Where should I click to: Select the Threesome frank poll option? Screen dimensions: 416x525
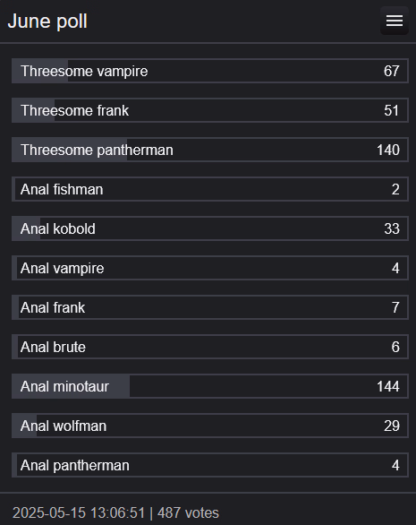210,110
